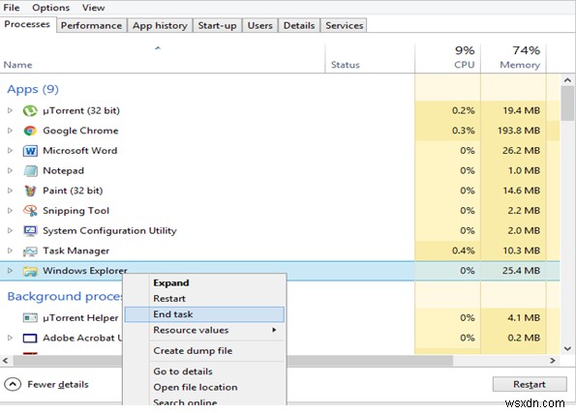Expand the Google Chrome process group
This screenshot has width=576, height=413.
click(10, 131)
